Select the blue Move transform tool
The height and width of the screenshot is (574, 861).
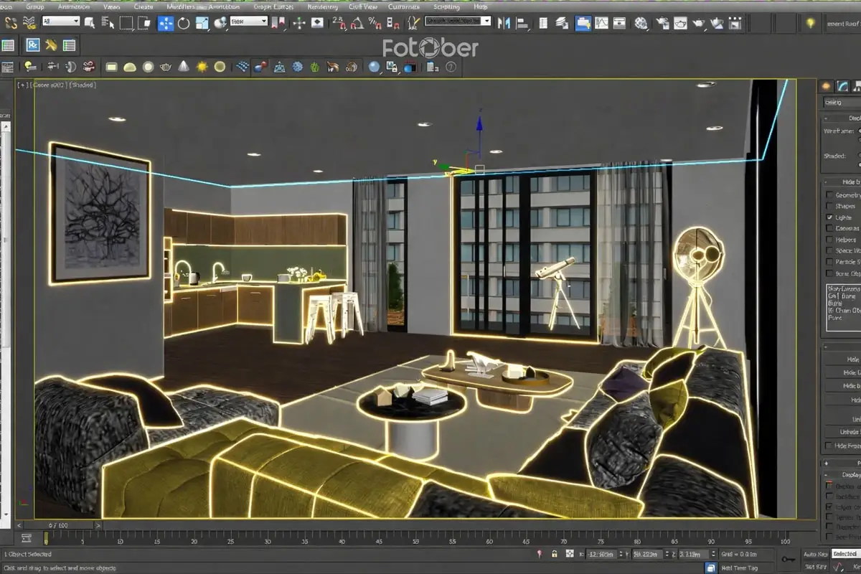tap(166, 23)
